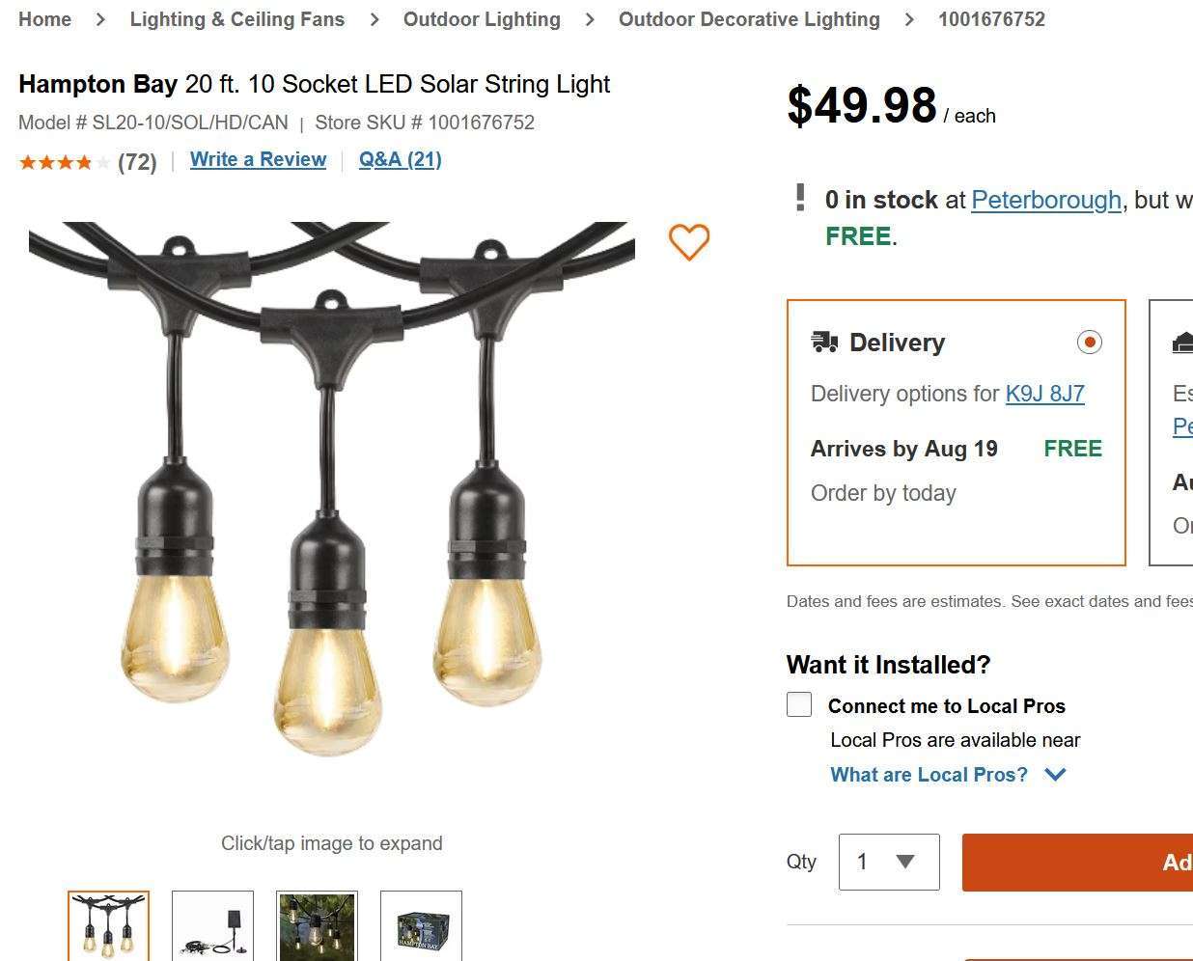
Task: Click the delivery truck icon
Action: (824, 343)
